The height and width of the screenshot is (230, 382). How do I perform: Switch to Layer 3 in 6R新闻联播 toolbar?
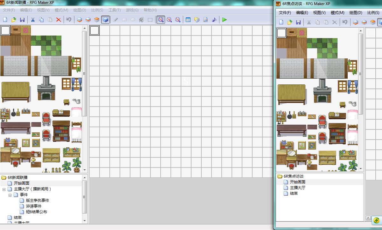97,20
